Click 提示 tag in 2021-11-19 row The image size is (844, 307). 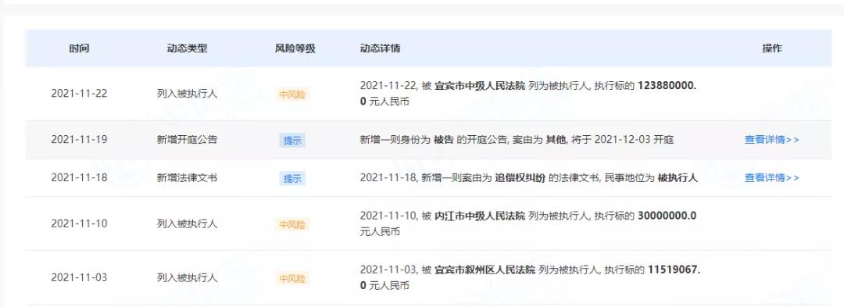[292, 141]
